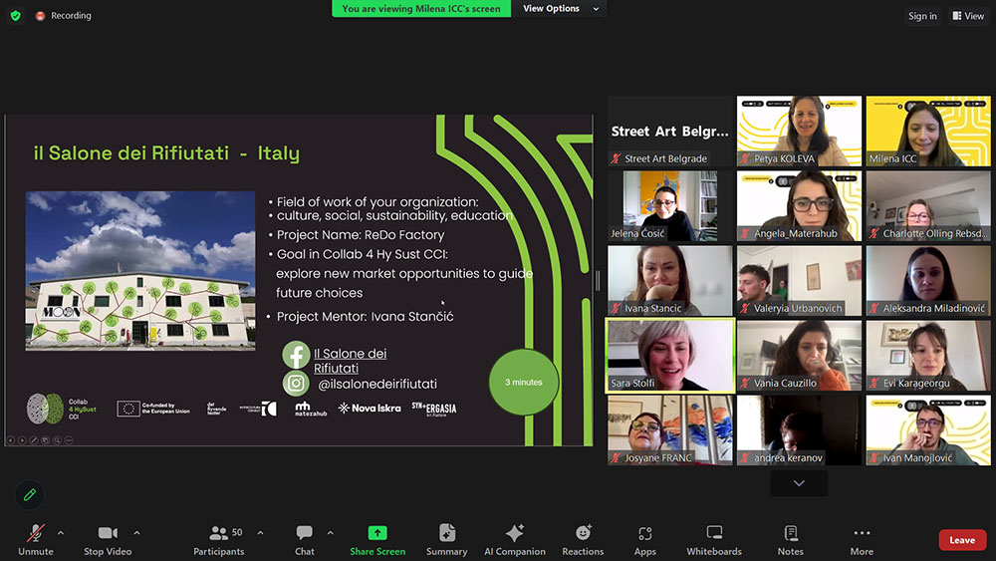Open the View layout menu
Screen dimensions: 996x561
tap(967, 16)
